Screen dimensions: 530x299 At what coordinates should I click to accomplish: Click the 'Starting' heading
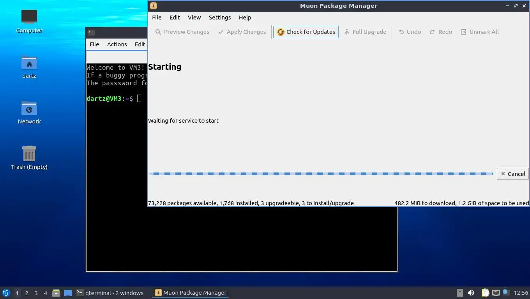(164, 67)
